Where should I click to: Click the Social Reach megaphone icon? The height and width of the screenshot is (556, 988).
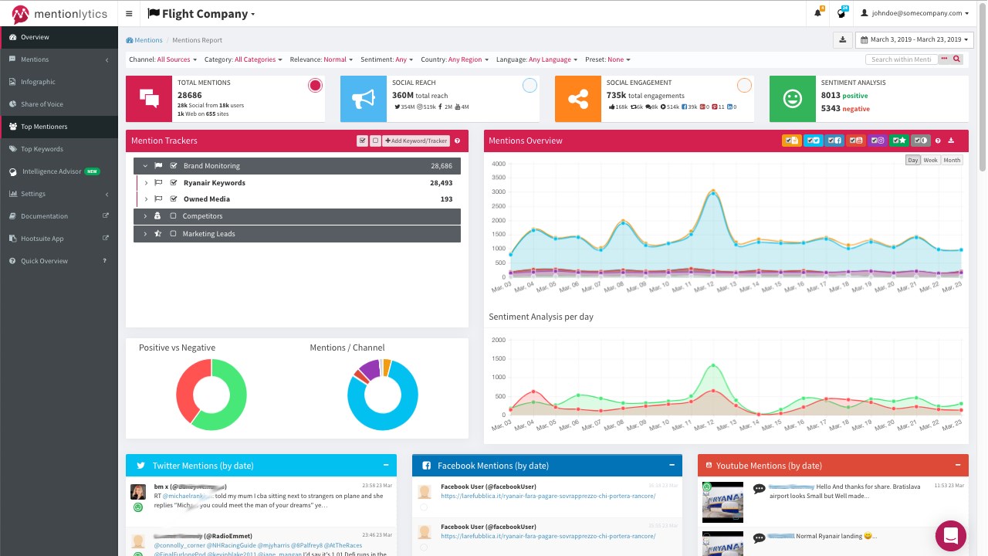(x=364, y=99)
